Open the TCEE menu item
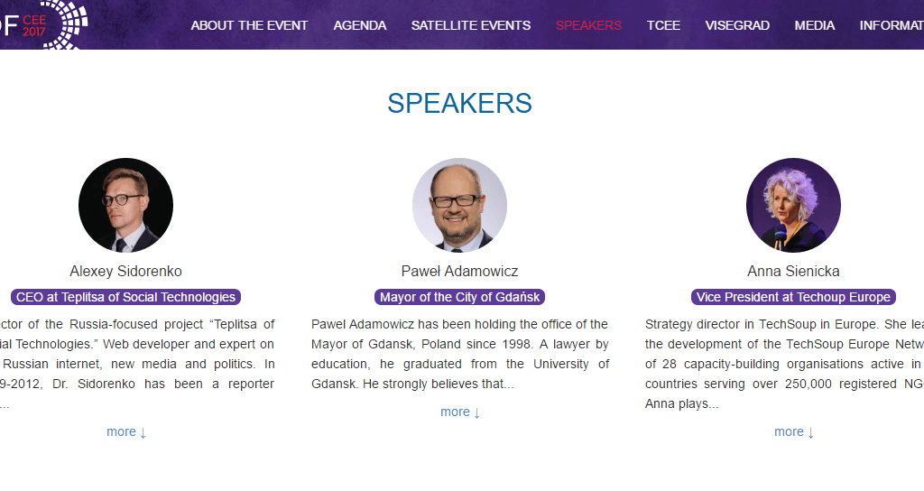This screenshot has width=924, height=491. 663,25
